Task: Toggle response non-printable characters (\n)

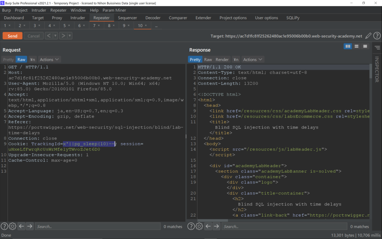Action: pos(236,60)
